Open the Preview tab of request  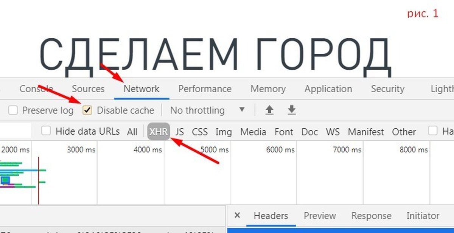coord(319,216)
